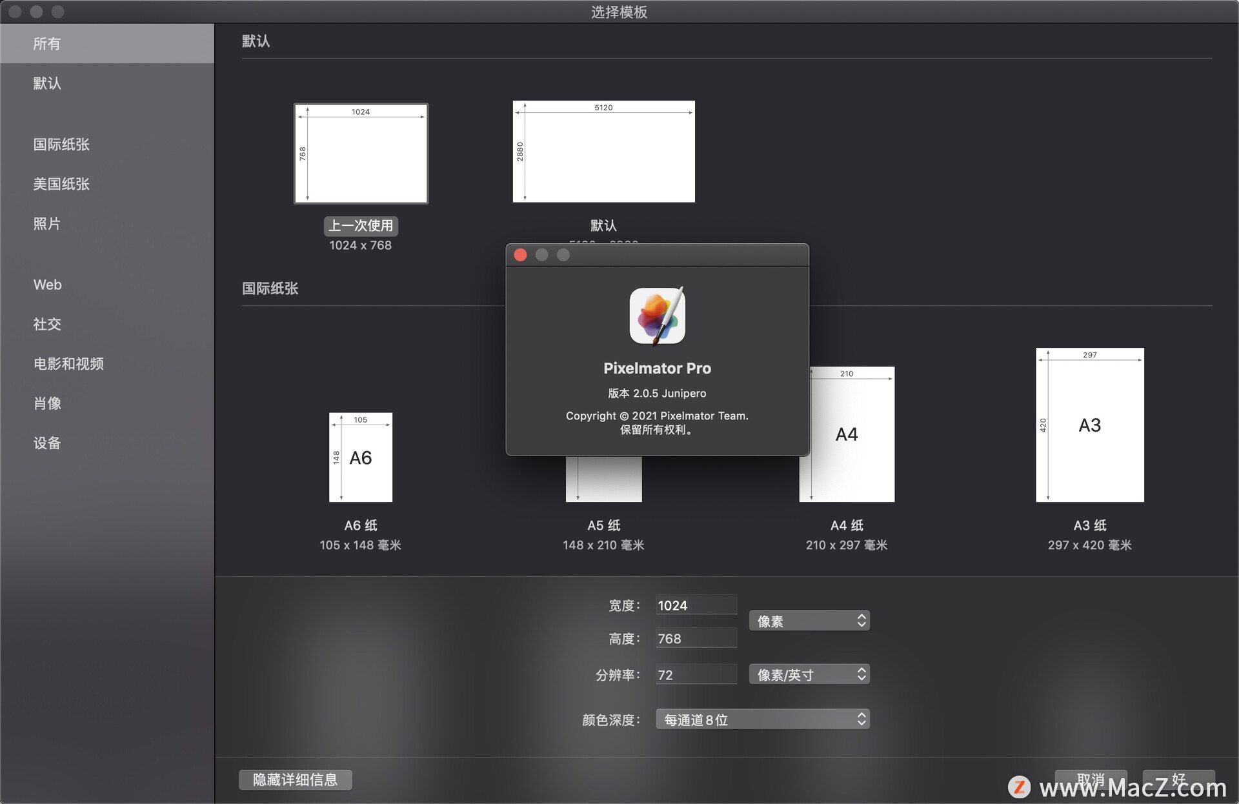Minimize the about window with gray button

click(x=542, y=255)
